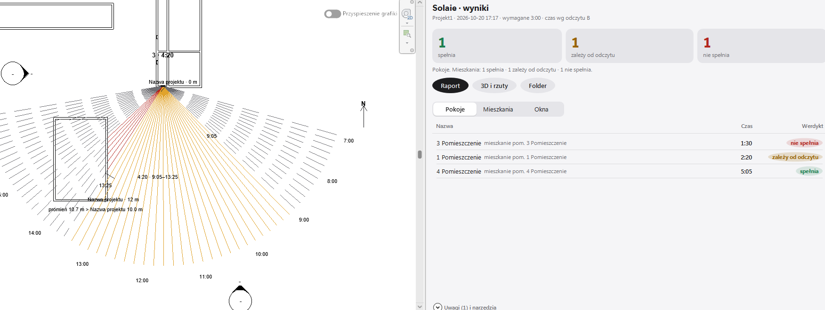825x310 pixels.
Task: Click the 'promień 10.7 m > Nazwa projektu' note
Action: pyautogui.click(x=95, y=209)
